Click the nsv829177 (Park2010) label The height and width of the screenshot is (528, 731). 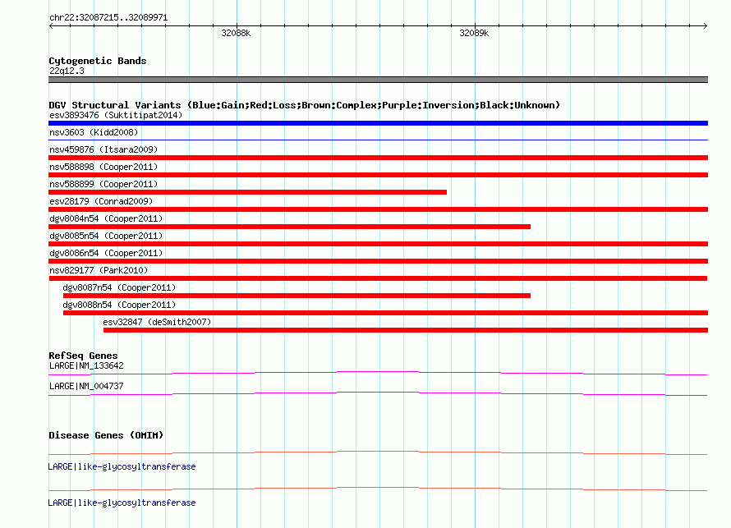pos(99,270)
